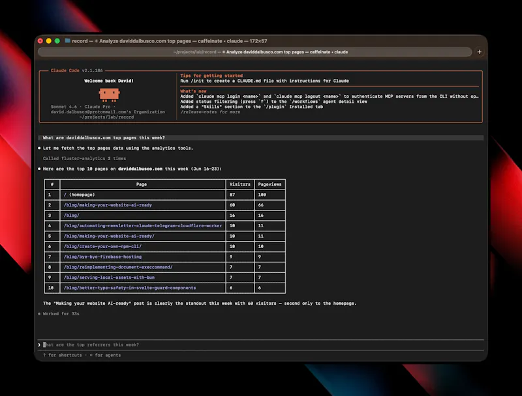
Task: Click the david.dalbusco@protonmail.com organization line
Action: coord(108,112)
